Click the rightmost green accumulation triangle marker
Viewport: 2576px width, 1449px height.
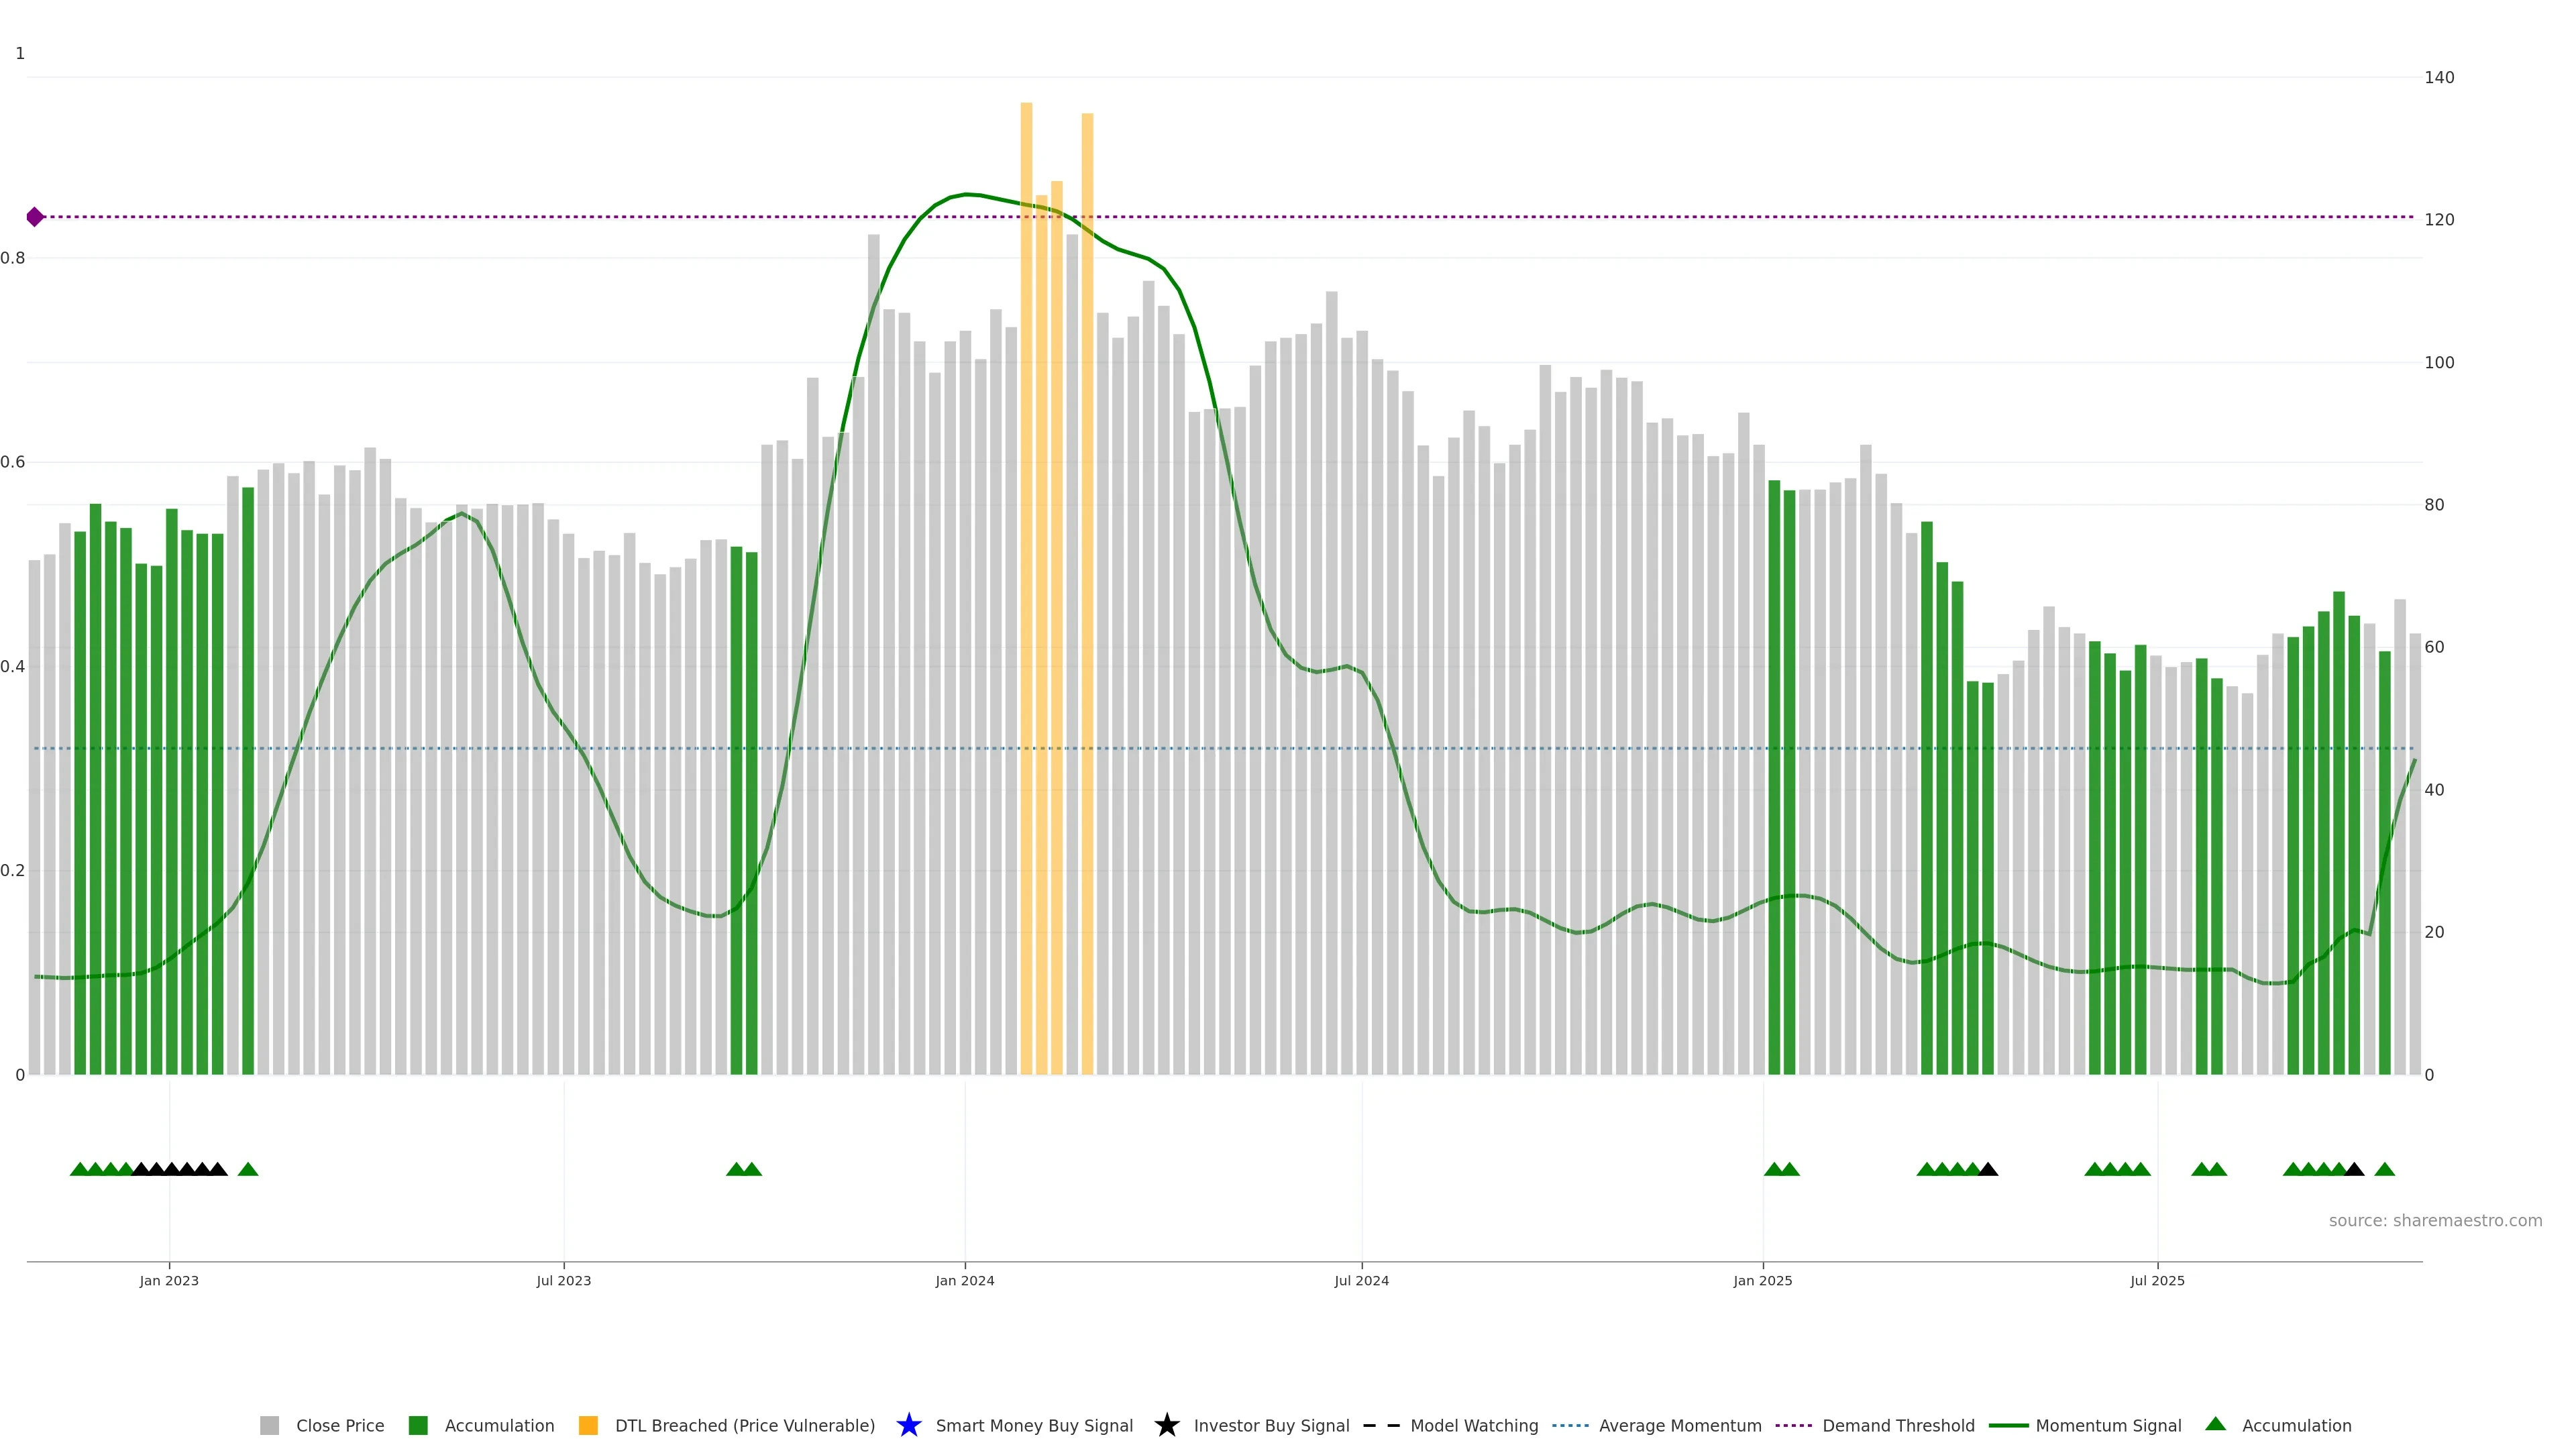(2384, 1169)
